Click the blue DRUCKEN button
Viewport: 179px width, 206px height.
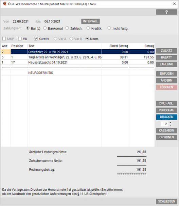click(166, 117)
